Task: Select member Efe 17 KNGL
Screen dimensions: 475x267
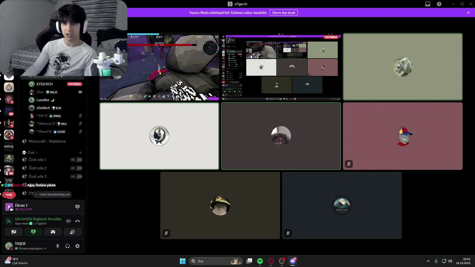Action: pyautogui.click(x=55, y=116)
